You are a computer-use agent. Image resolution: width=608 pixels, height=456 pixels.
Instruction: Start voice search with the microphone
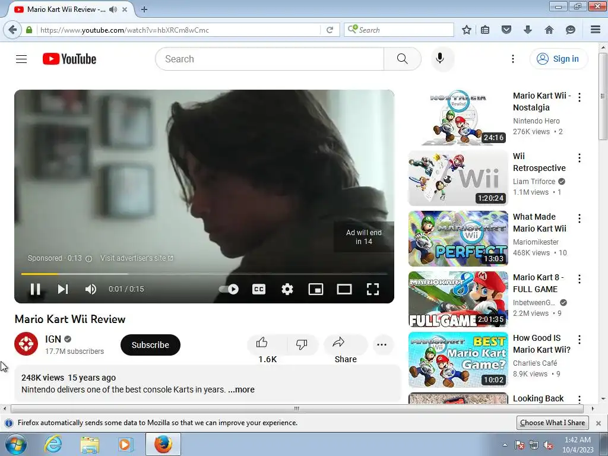[440, 59]
